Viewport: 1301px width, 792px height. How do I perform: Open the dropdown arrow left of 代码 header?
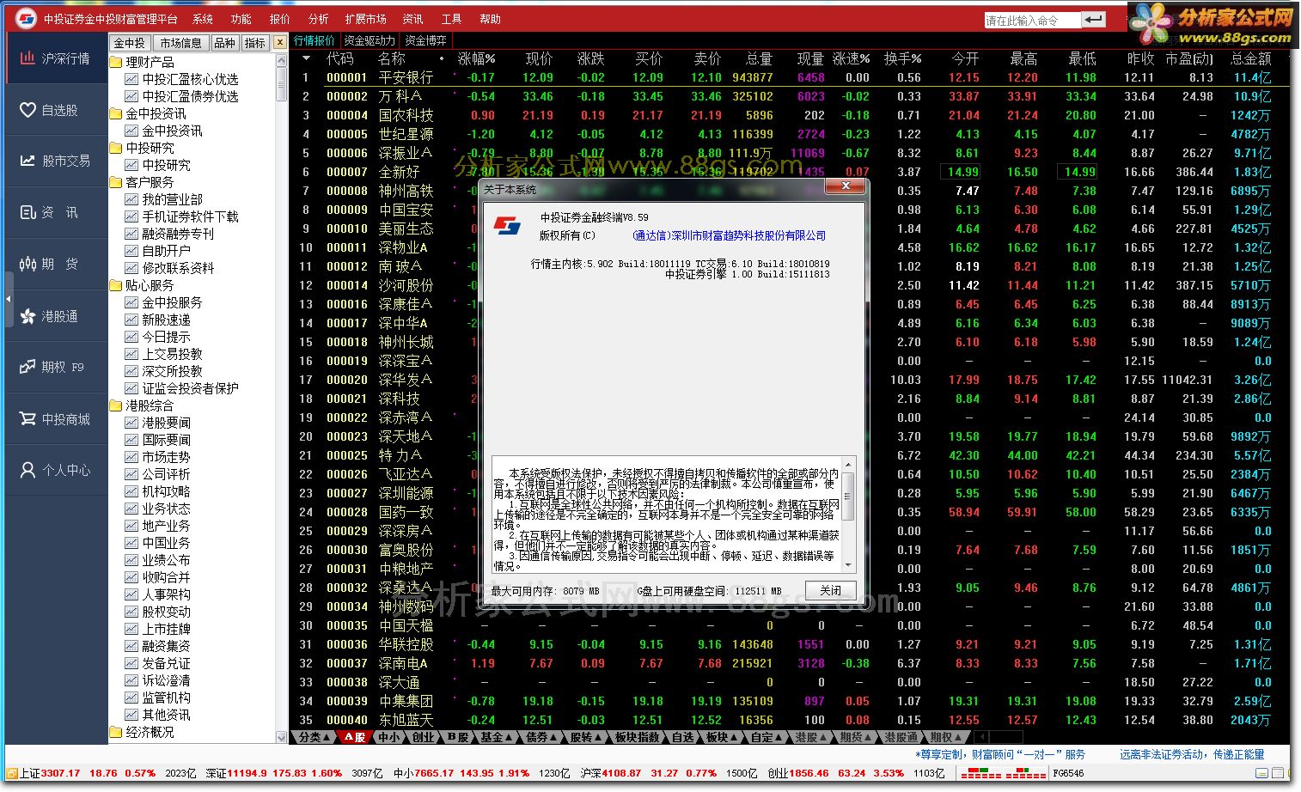click(306, 58)
